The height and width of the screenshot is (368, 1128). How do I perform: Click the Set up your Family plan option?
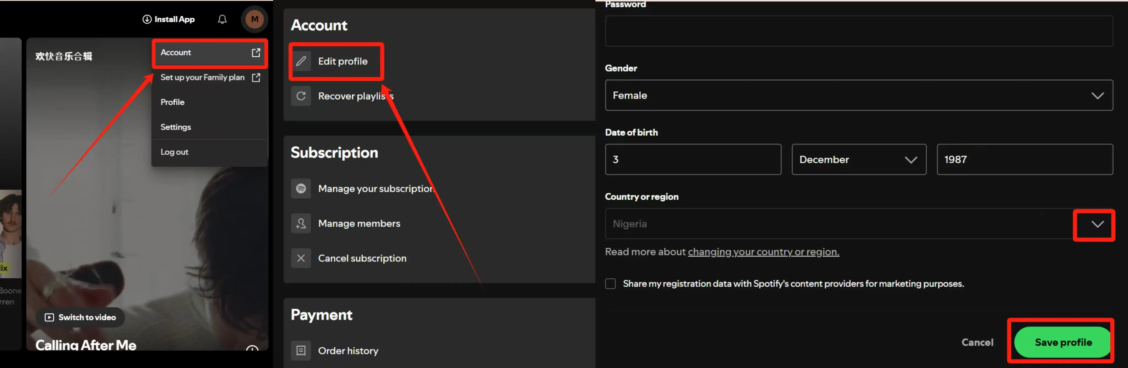click(202, 77)
